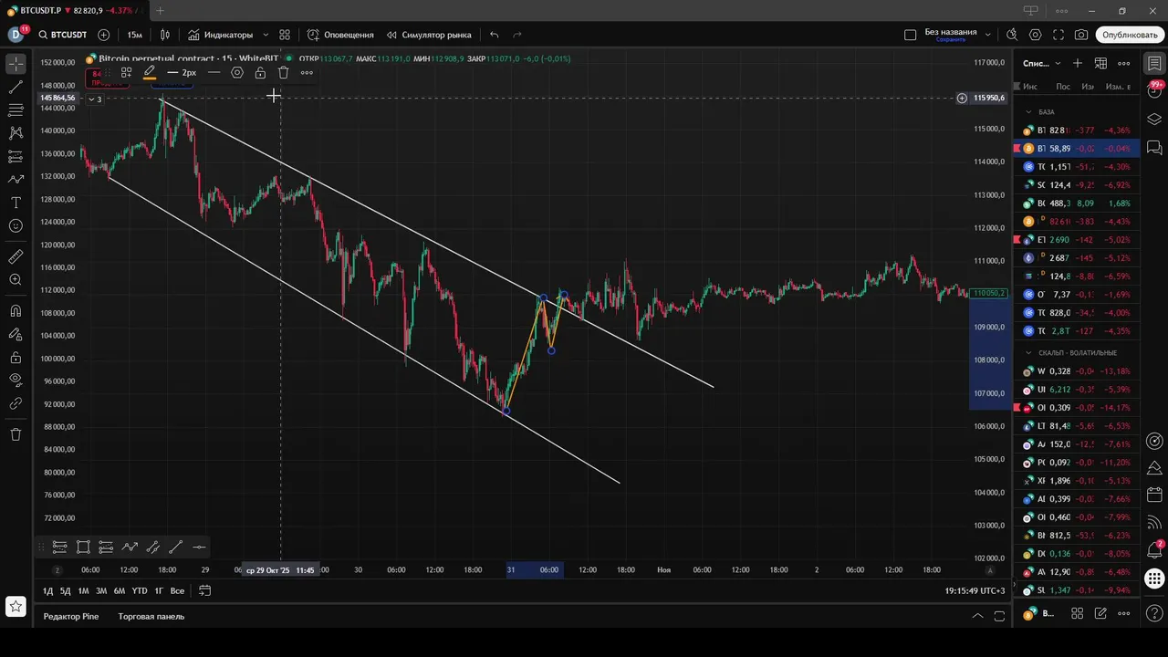Open the Fibonacci tools in left toolbar
Image resolution: width=1168 pixels, height=657 pixels.
click(x=16, y=110)
